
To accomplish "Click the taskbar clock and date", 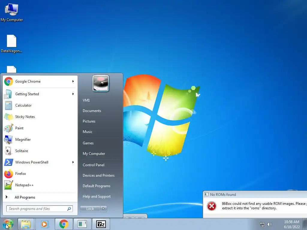I will (292, 224).
